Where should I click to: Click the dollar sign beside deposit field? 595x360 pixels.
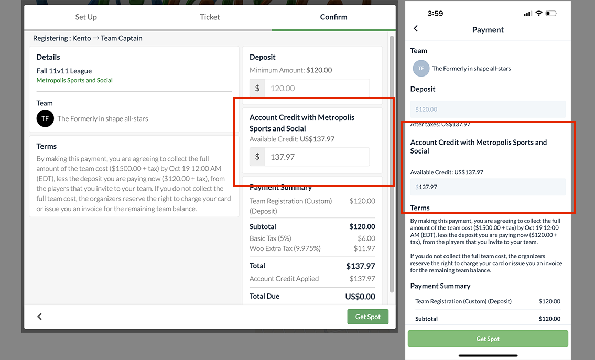tap(257, 88)
